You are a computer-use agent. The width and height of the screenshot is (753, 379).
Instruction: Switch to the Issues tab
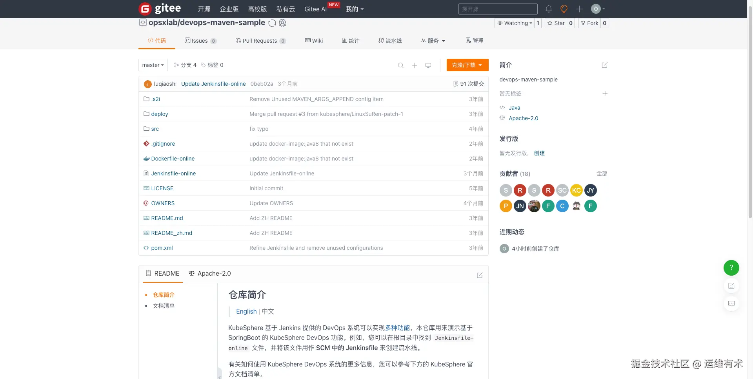200,41
